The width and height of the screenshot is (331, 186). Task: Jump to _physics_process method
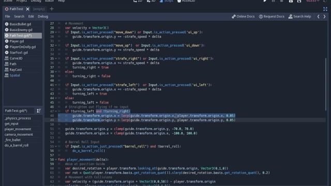pyautogui.click(x=23, y=118)
